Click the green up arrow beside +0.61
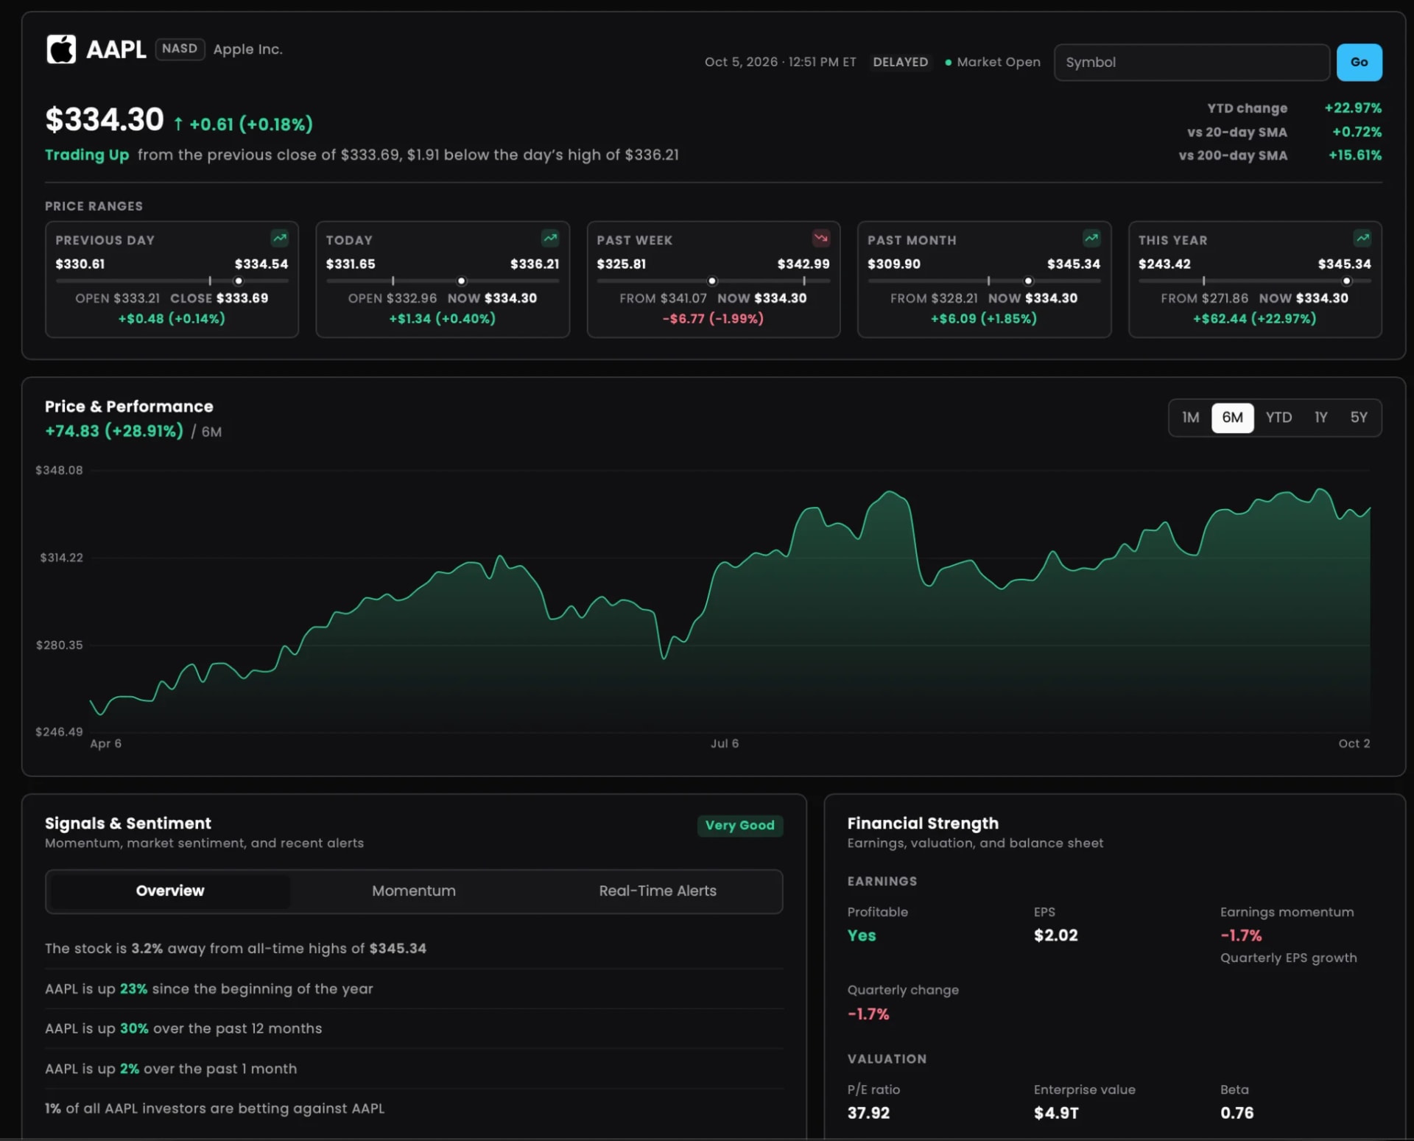1414x1141 pixels. pos(178,124)
